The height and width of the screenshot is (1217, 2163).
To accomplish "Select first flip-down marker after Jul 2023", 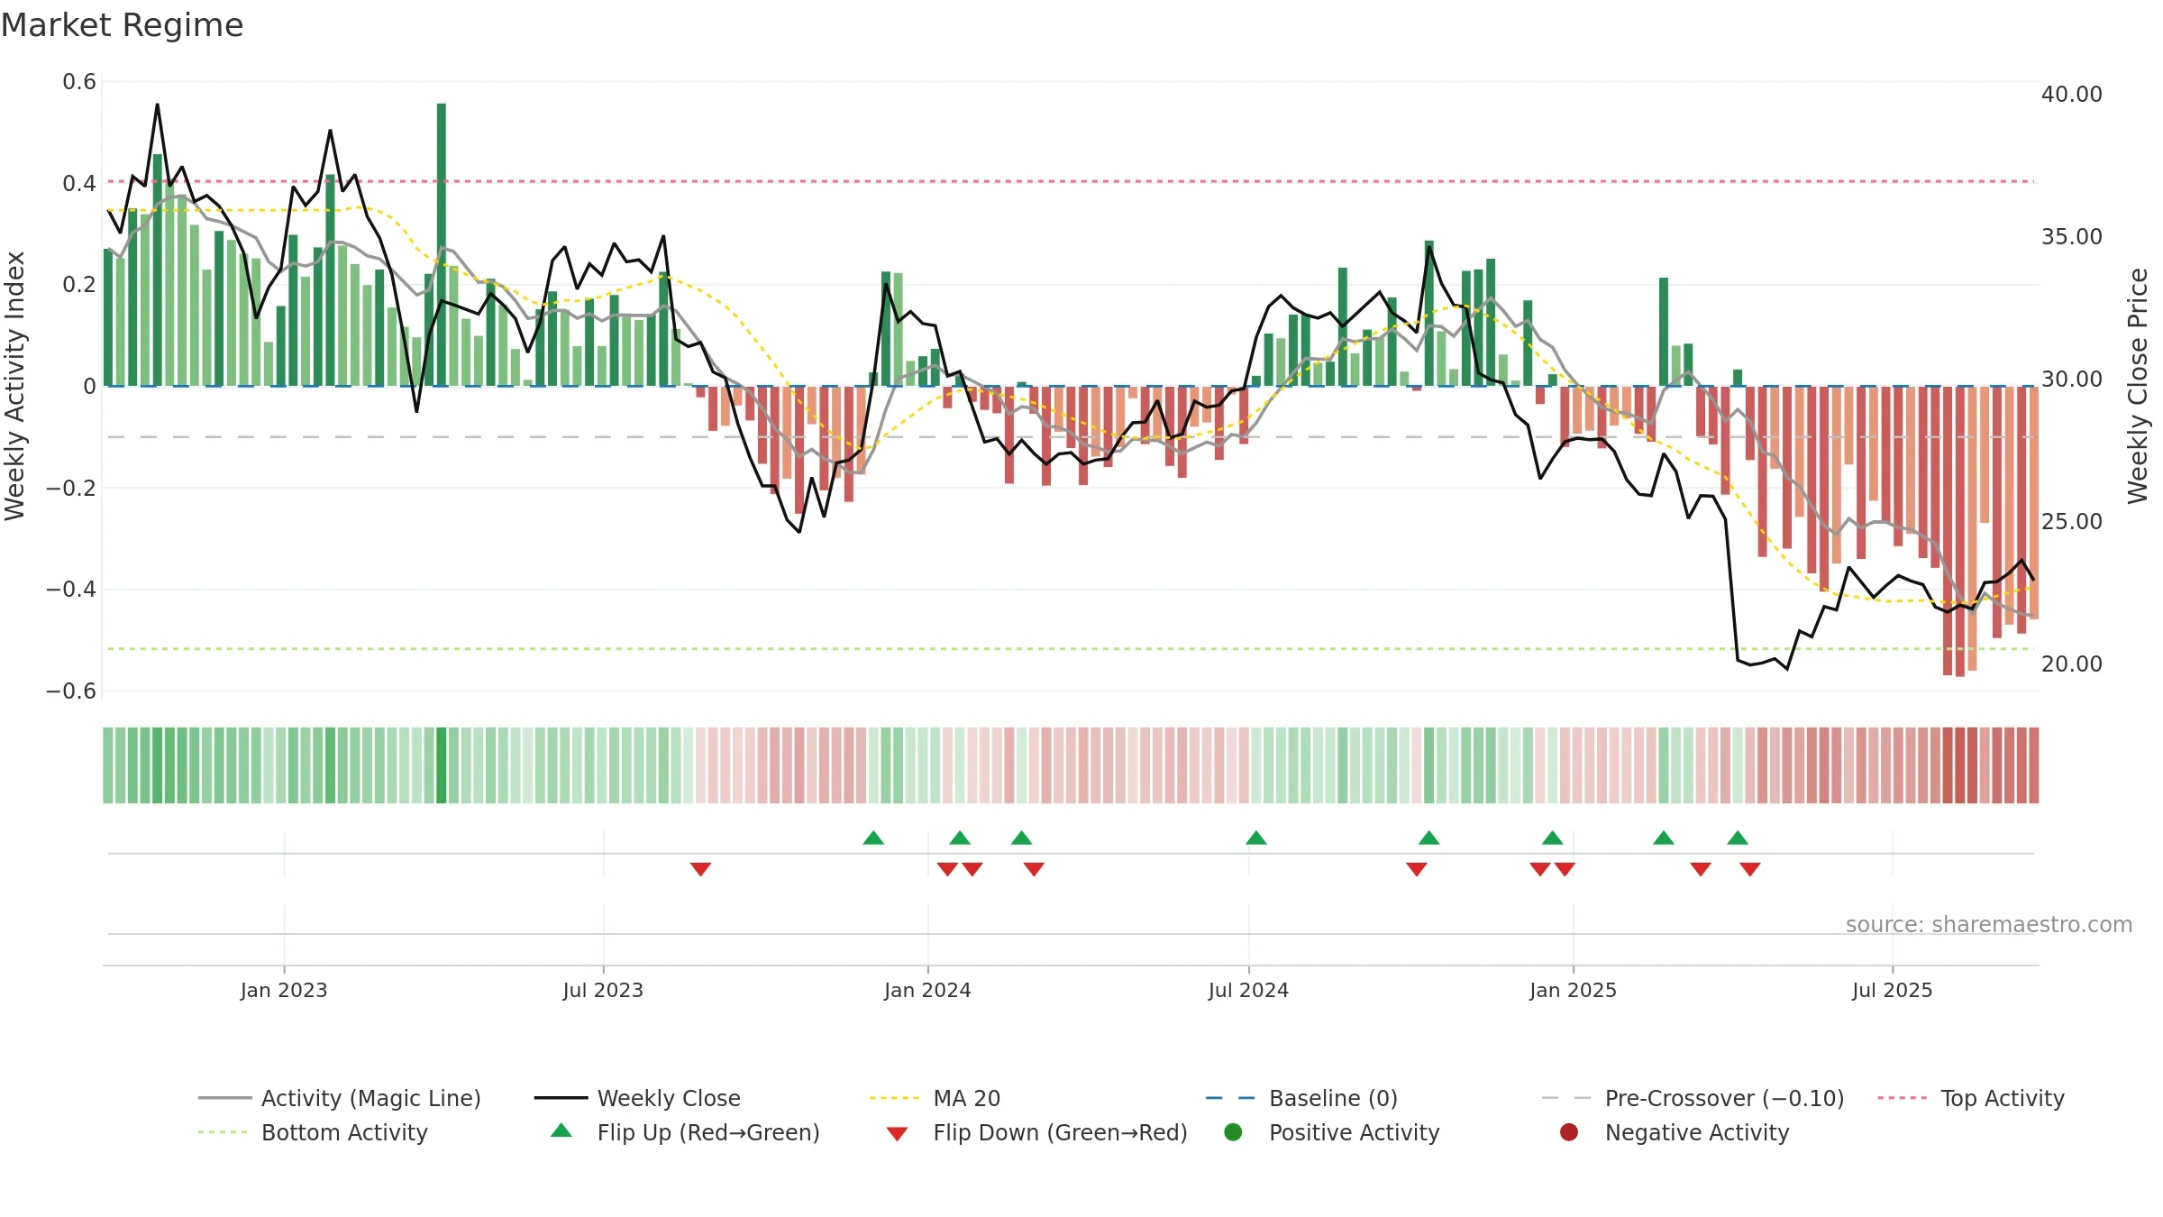I will 700,869.
